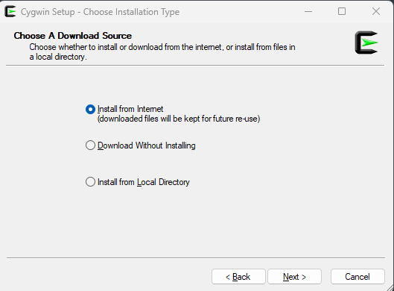Click the "Choose A Download Source" heading

(73, 36)
